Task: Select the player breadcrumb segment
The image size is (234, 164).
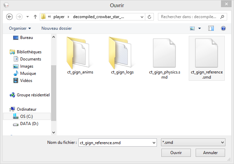Action: pyautogui.click(x=59, y=17)
